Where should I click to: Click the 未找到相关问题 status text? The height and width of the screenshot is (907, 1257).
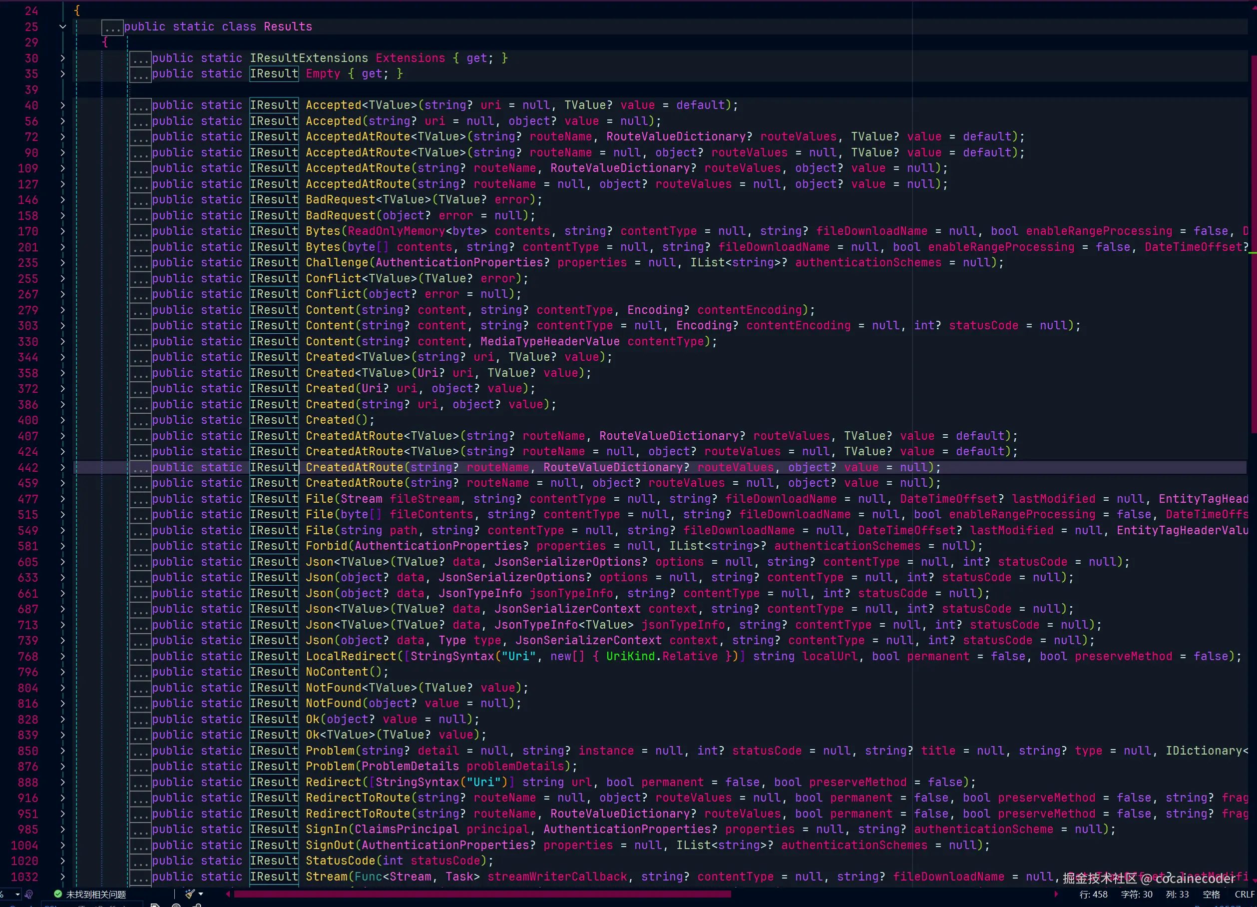tap(96, 894)
